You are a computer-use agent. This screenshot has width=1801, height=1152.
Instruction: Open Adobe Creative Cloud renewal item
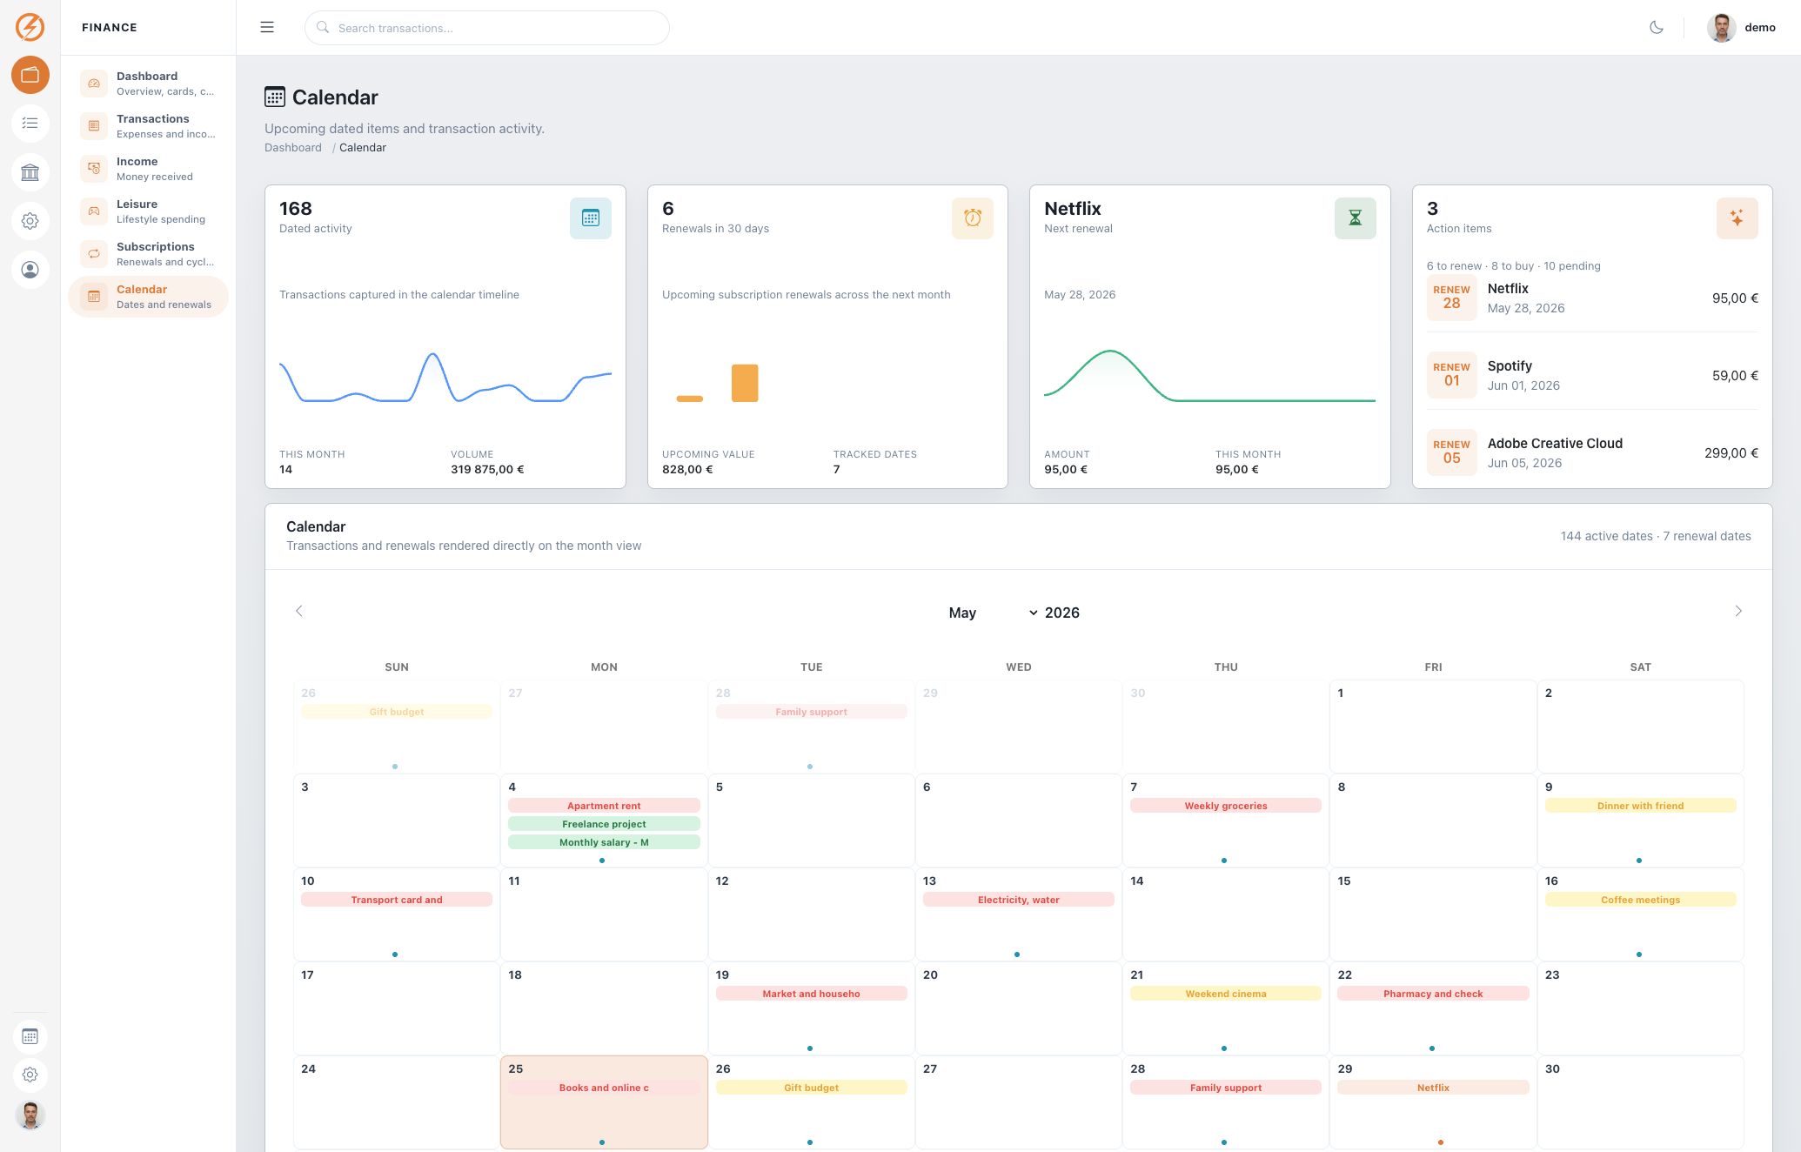click(x=1592, y=452)
